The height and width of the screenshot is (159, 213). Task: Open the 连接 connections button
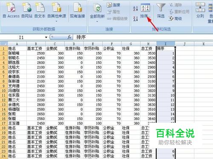113,5
